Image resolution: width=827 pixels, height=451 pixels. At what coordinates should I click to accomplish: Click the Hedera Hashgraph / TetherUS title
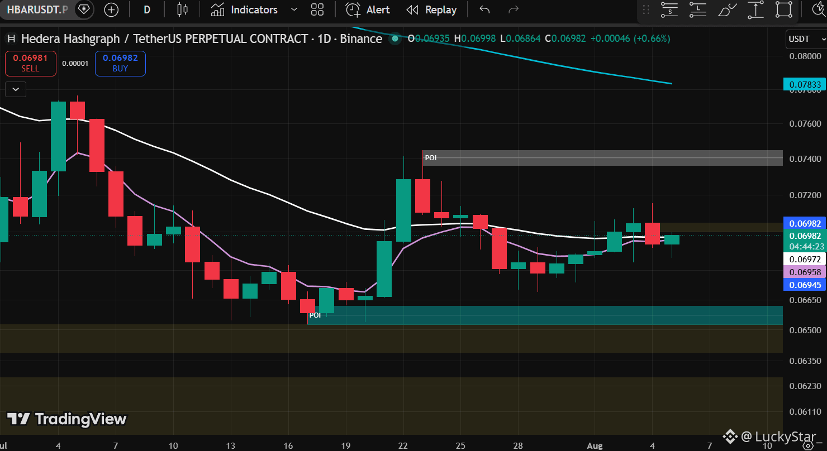coord(202,39)
